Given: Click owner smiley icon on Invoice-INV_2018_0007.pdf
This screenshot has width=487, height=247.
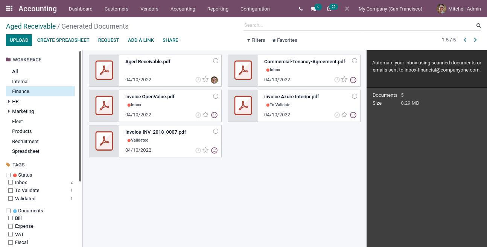Looking at the screenshot, I should pos(214,151).
